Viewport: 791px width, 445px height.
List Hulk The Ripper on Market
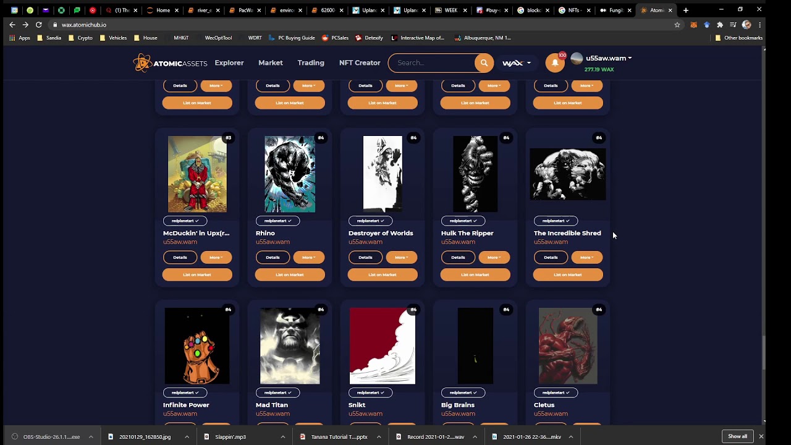[x=475, y=274]
